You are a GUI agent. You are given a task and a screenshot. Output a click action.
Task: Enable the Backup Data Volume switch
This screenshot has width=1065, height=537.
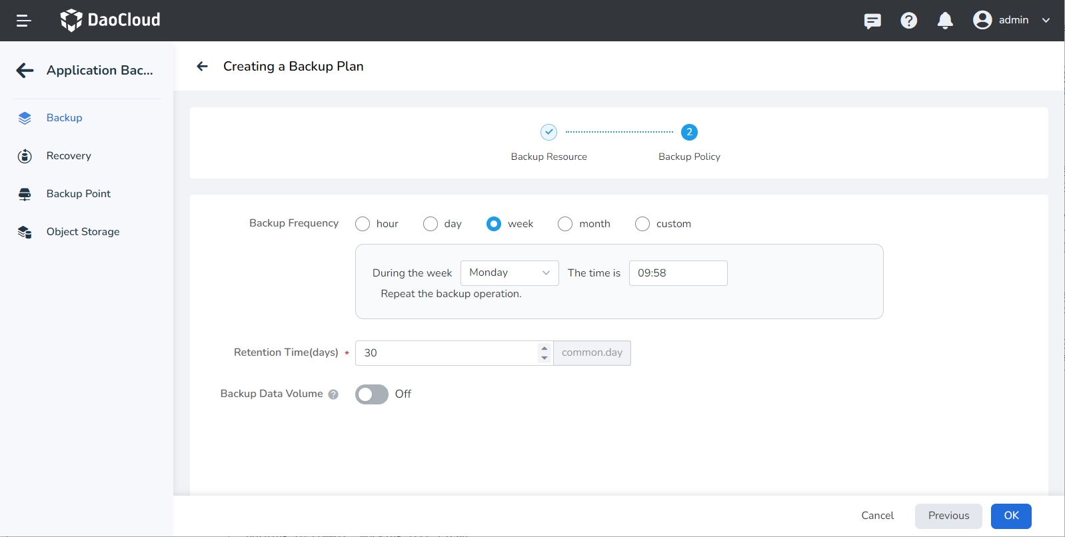point(371,394)
